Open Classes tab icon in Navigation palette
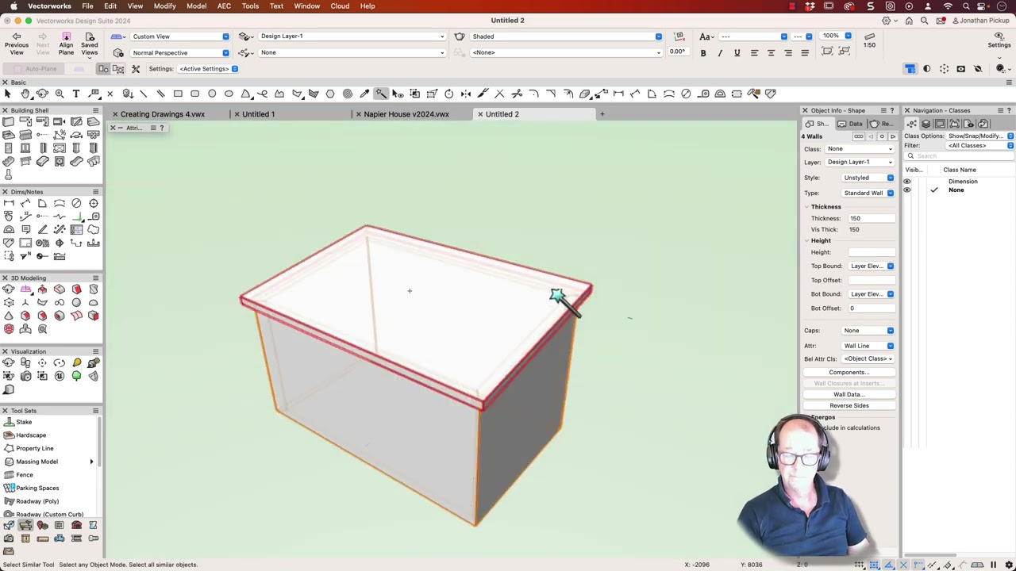 (911, 124)
